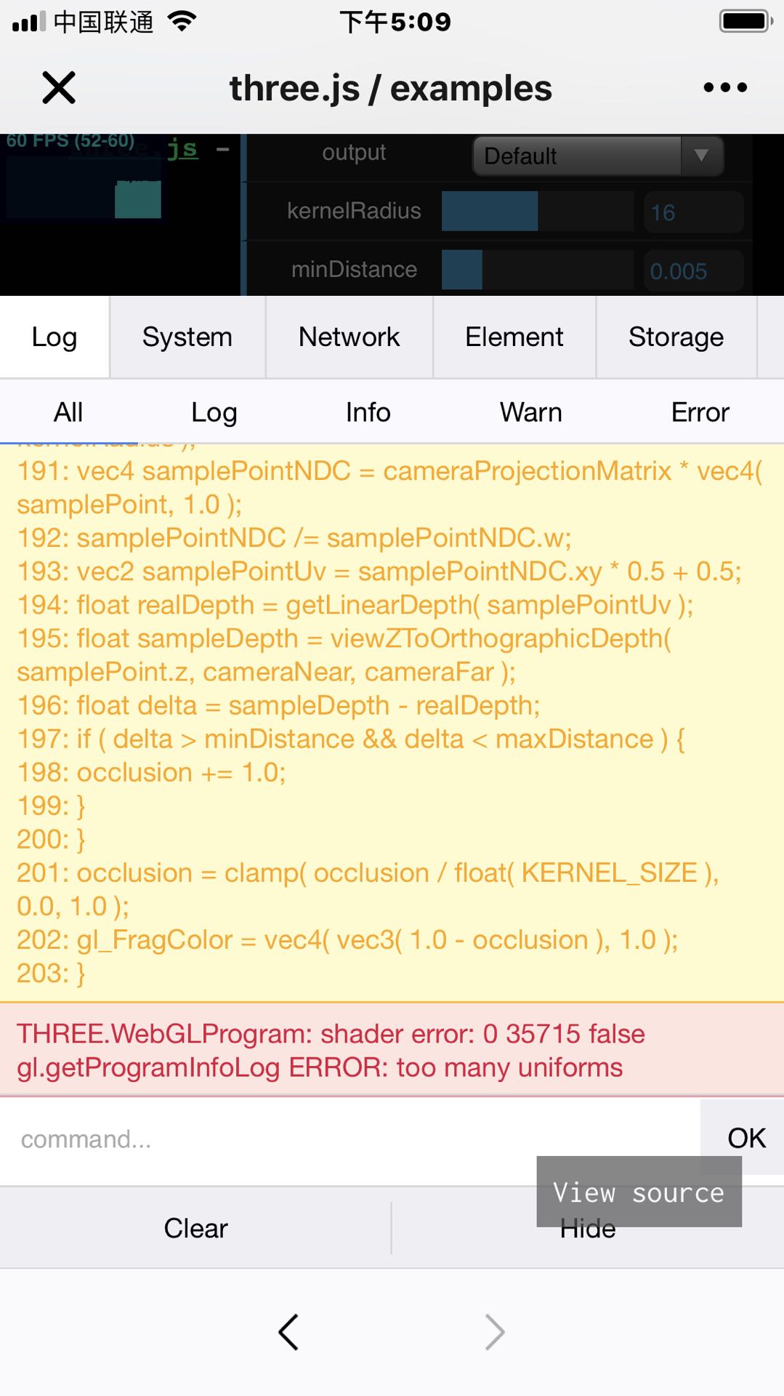Clear the console log
This screenshot has width=784, height=1396.
(195, 1227)
